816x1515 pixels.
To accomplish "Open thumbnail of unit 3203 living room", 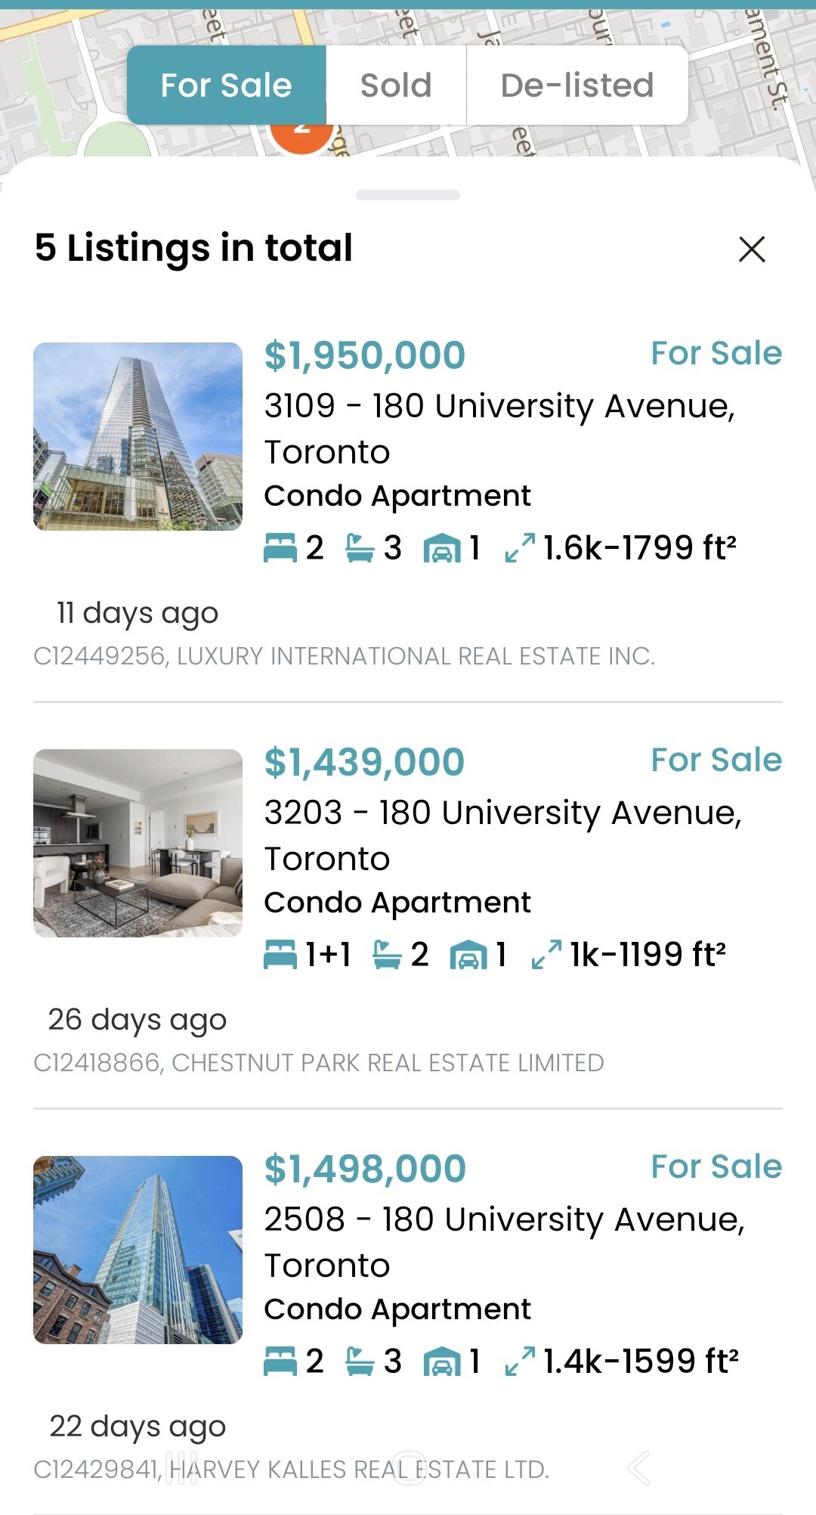I will 138,843.
